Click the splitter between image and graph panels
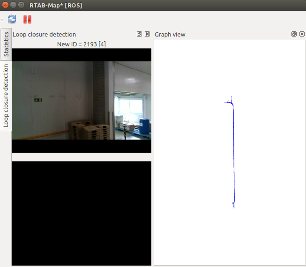The width and height of the screenshot is (306, 267). 153,150
